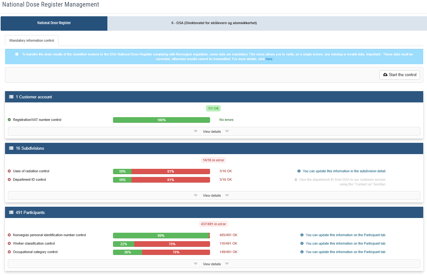The width and height of the screenshot is (427, 275).
Task: Click lock icon beside department ID note
Action: [x=296, y=179]
